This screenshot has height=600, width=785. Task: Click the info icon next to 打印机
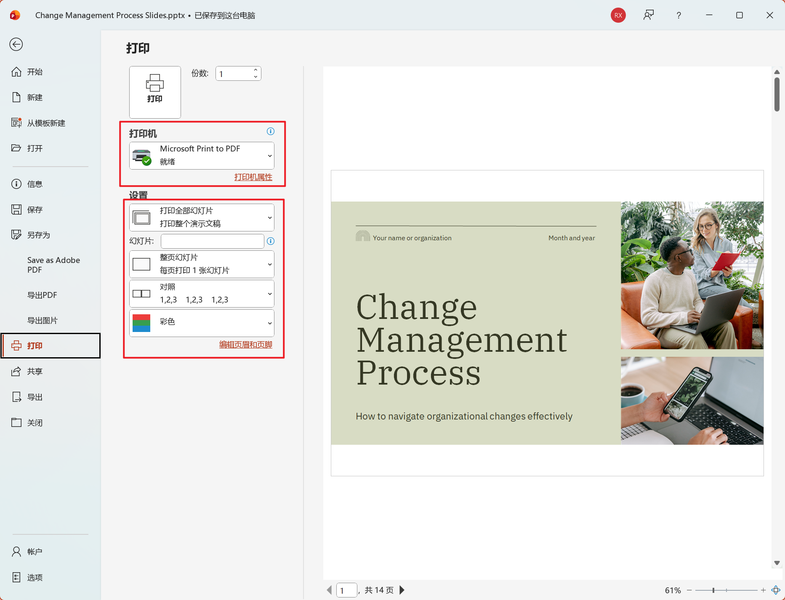click(270, 131)
